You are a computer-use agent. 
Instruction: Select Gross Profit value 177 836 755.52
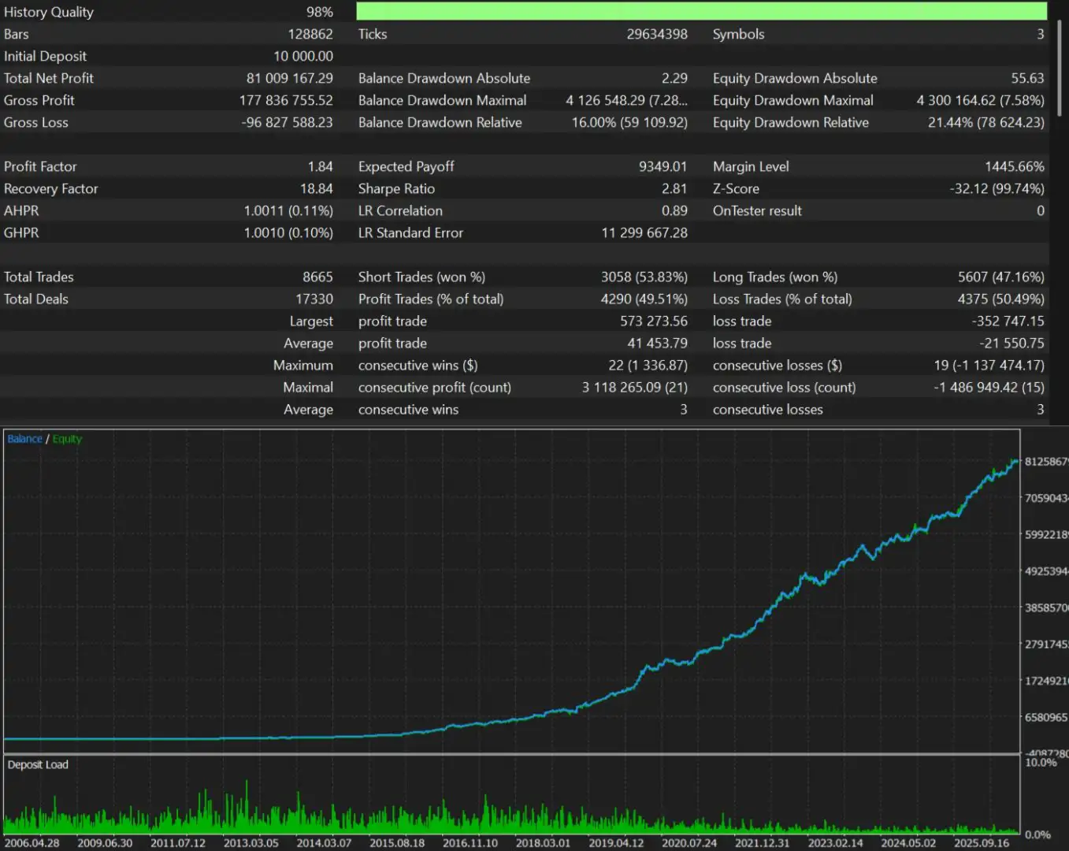(286, 100)
